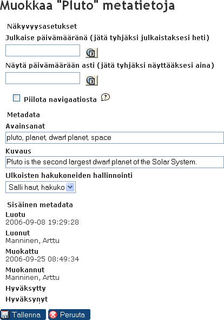Click dropdown arrow beside Salli haut
Image resolution: width=224 pixels, height=320 pixels.
70,187
